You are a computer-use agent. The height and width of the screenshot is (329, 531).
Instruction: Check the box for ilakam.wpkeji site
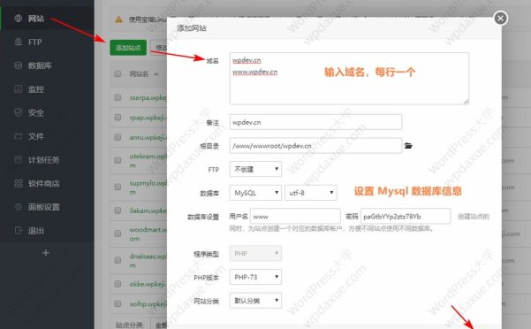118,210
